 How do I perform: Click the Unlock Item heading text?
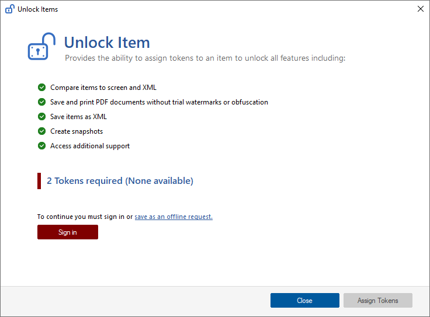107,43
